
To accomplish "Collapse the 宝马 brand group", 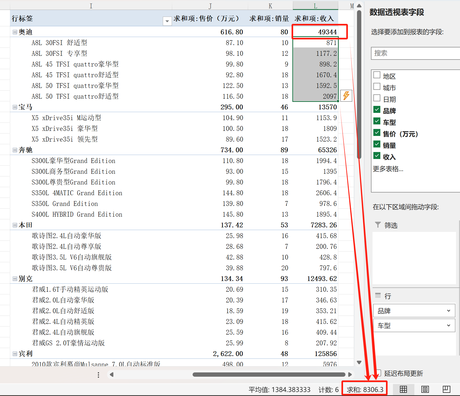I will click(x=15, y=107).
